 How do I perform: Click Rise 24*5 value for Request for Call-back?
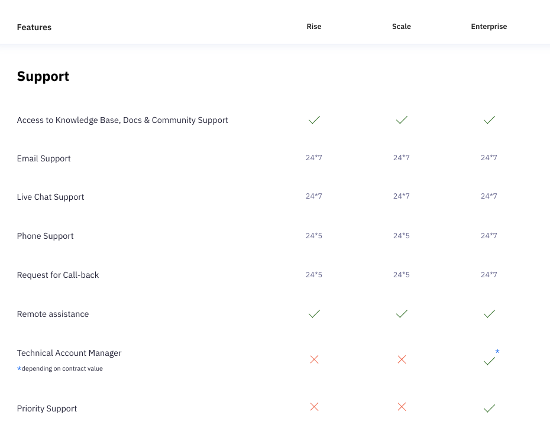[314, 275]
